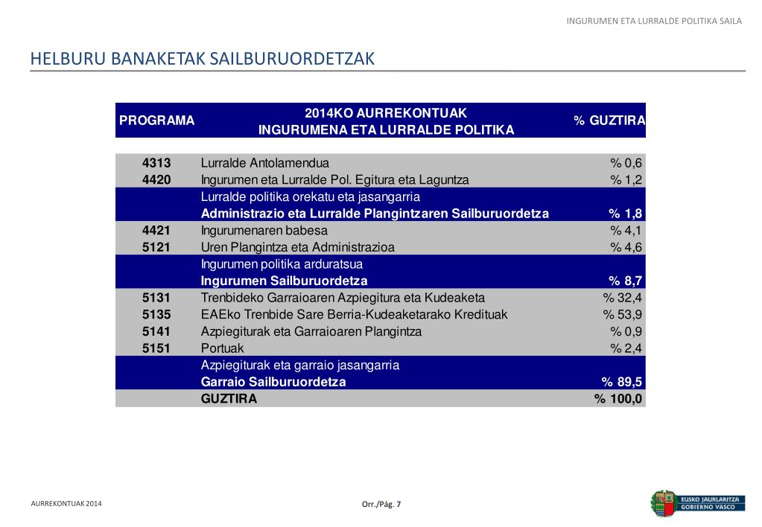Select the 'Garraio Sailburuordetza' subtotal label
This screenshot has width=762, height=527.
(x=273, y=383)
